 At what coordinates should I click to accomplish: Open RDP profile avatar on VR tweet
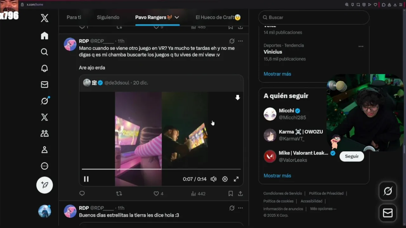pyautogui.click(x=70, y=44)
